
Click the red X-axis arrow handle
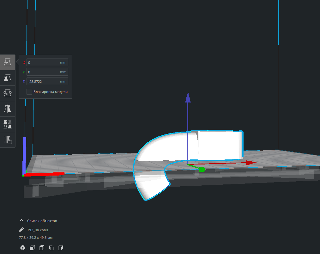[251, 163]
